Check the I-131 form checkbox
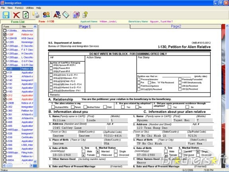Viewport: 229px width, 172px height. click(5, 73)
